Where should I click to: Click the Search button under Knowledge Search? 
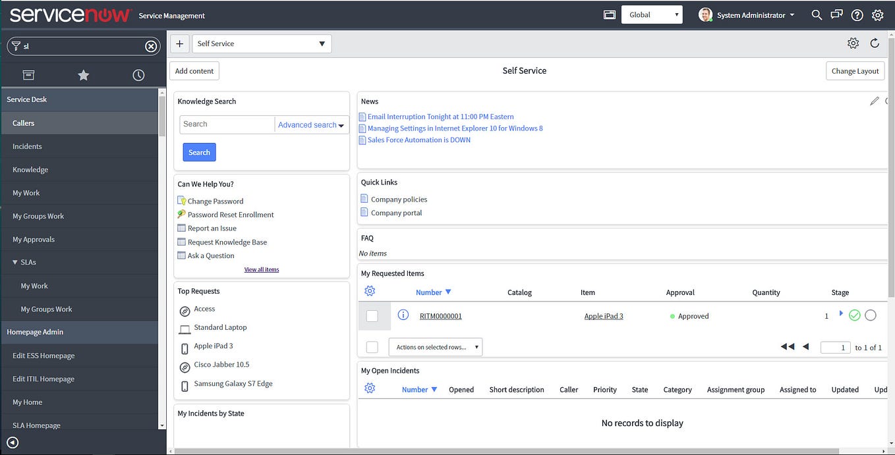(199, 151)
